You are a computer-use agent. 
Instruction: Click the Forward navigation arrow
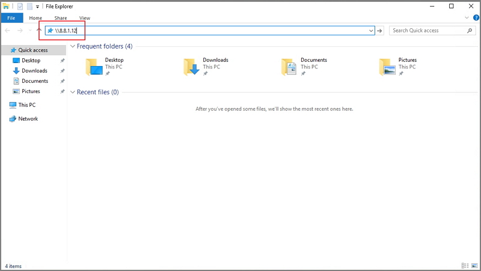(20, 31)
